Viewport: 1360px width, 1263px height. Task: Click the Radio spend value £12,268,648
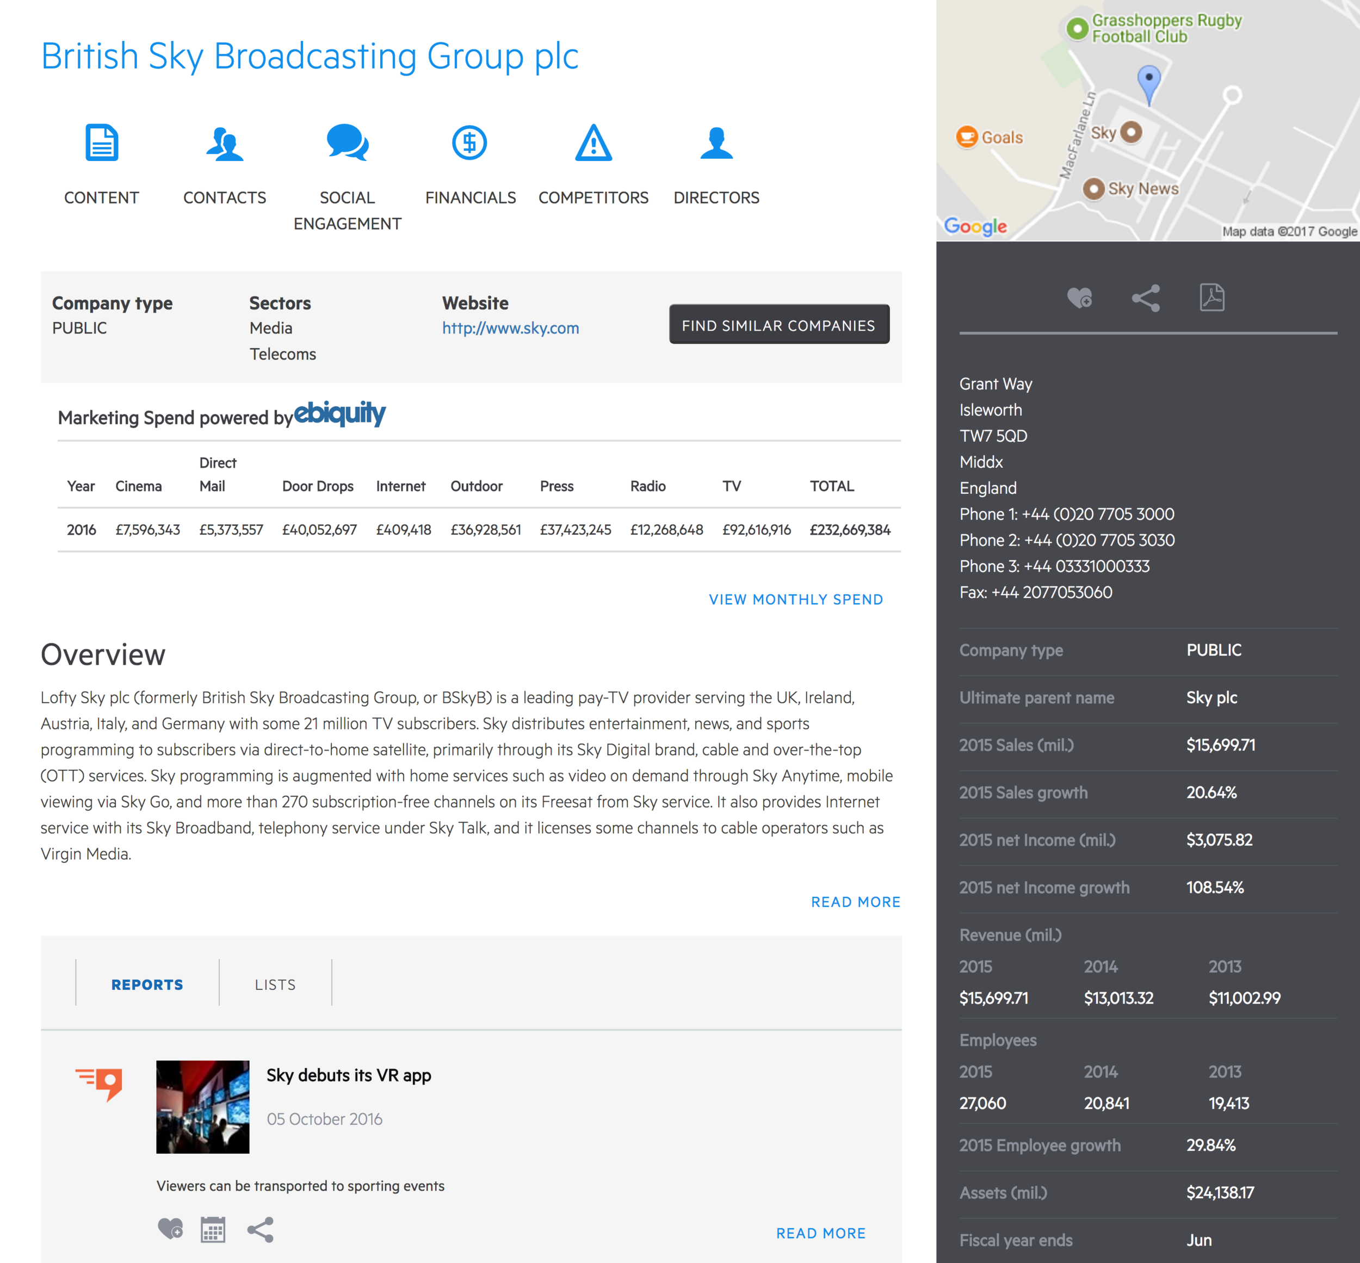666,530
